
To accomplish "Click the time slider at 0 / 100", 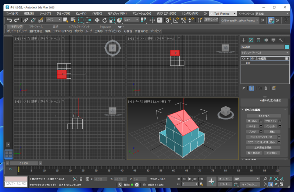I will pos(24,163).
